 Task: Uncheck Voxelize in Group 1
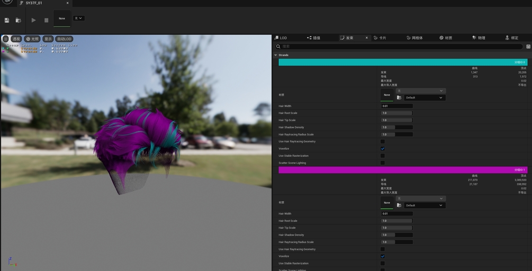pyautogui.click(x=383, y=256)
